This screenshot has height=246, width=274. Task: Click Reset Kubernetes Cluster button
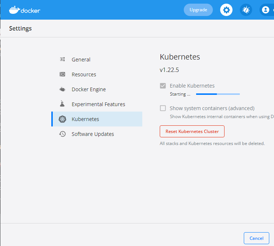tap(192, 132)
